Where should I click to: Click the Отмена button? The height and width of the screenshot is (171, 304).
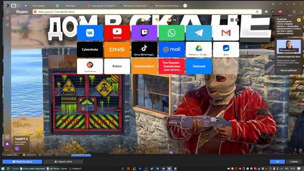point(294,161)
